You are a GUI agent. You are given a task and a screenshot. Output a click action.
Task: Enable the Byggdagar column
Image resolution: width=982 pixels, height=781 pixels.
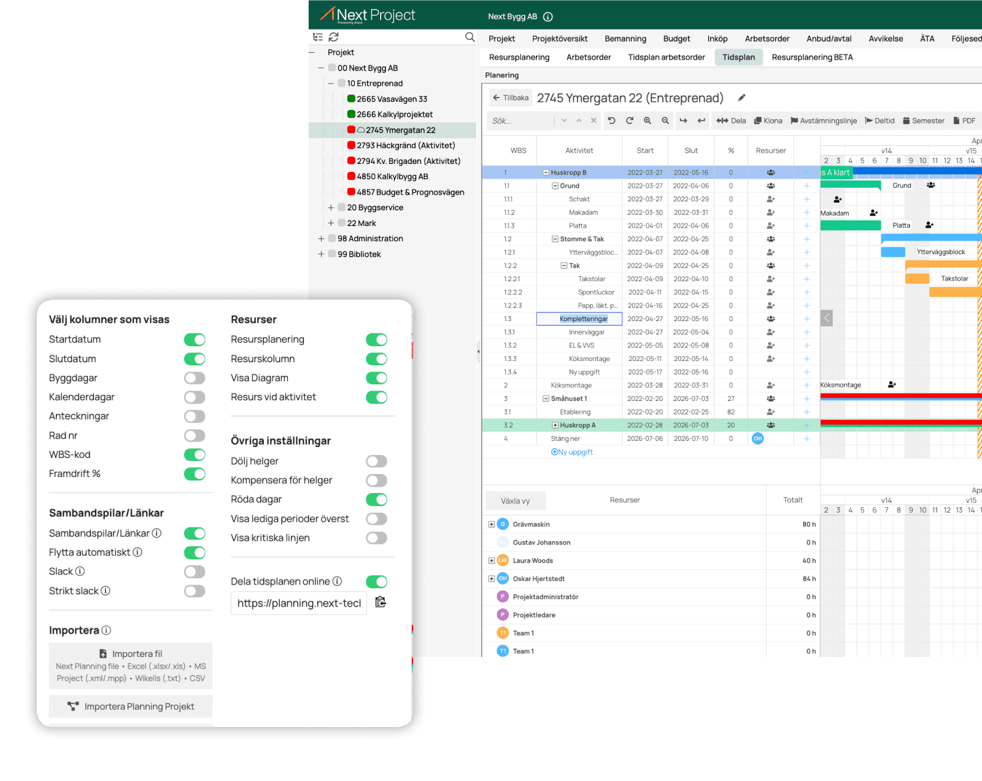[x=195, y=378]
